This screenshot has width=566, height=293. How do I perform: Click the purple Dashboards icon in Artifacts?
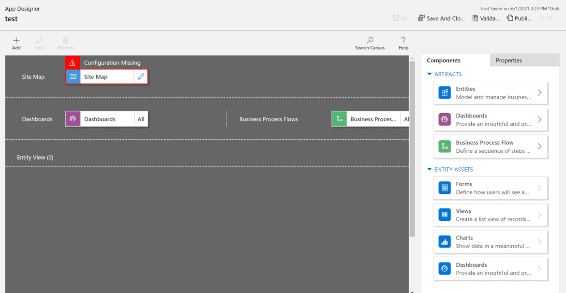(445, 119)
